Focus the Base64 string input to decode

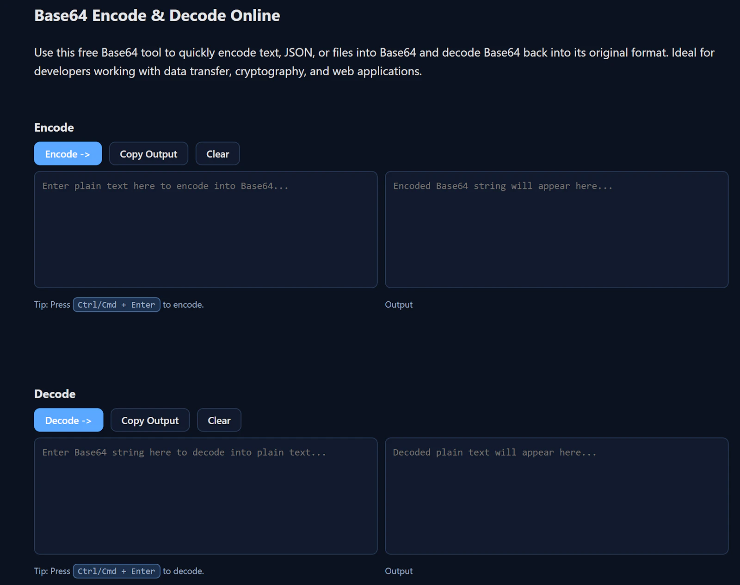point(206,496)
